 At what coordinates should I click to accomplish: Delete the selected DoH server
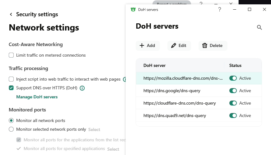tap(213, 45)
